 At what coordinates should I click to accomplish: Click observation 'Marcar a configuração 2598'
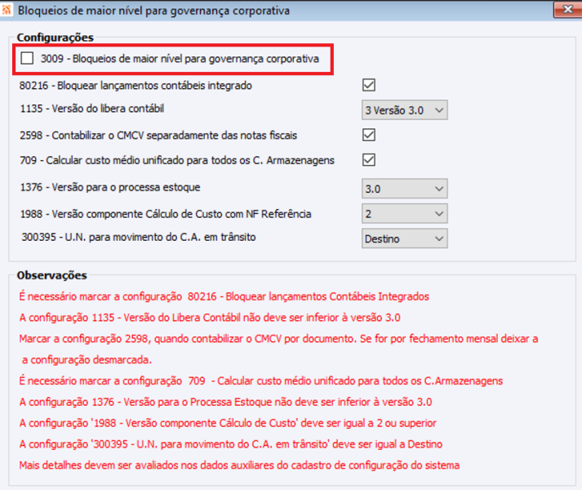(x=278, y=339)
